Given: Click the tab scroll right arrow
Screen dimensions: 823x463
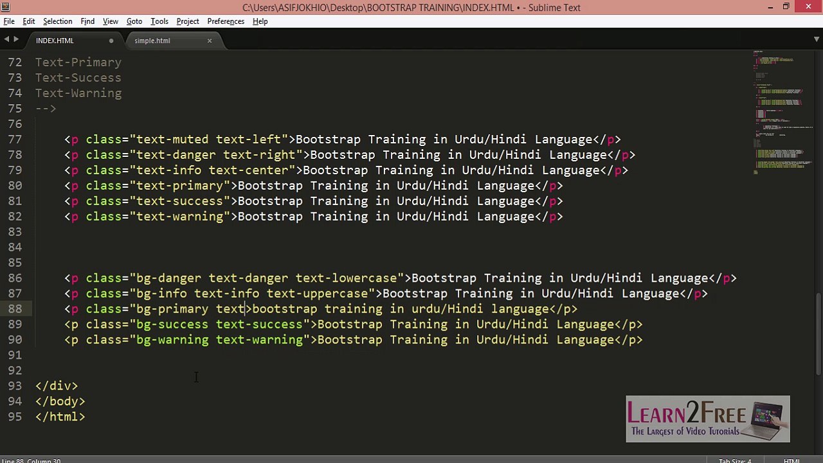Looking at the screenshot, I should [16, 40].
